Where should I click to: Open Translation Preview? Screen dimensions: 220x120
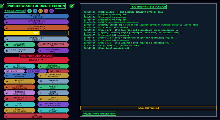pos(20,75)
